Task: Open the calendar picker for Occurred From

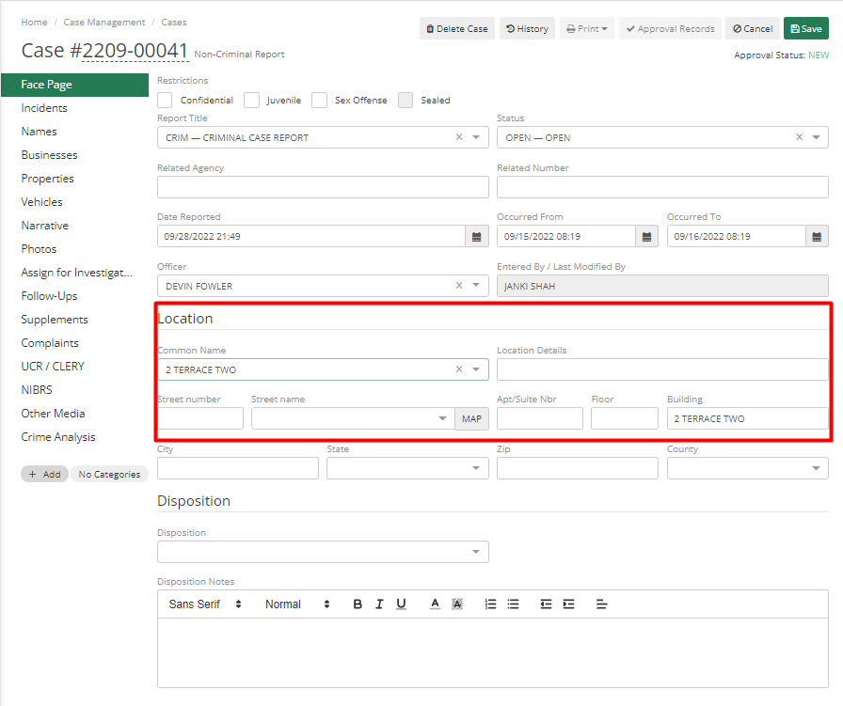Action: 646,236
